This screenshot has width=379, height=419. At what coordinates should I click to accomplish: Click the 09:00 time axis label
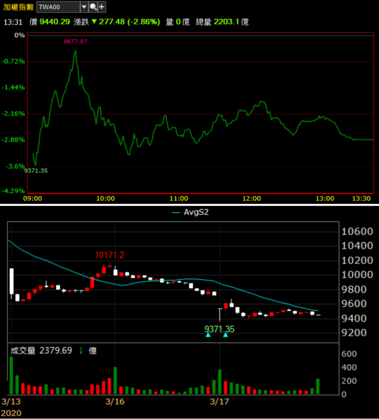pos(33,199)
